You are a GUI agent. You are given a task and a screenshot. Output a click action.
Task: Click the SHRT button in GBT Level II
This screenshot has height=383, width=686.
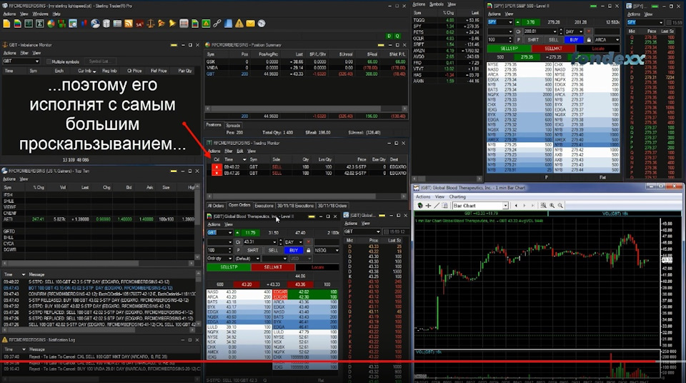(x=253, y=250)
